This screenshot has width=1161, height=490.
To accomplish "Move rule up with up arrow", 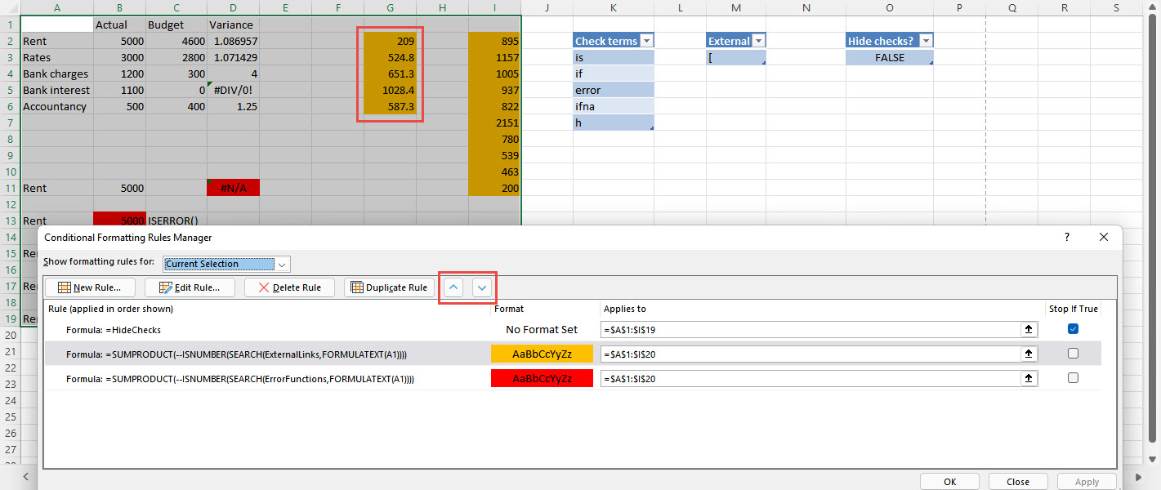I will [x=454, y=287].
